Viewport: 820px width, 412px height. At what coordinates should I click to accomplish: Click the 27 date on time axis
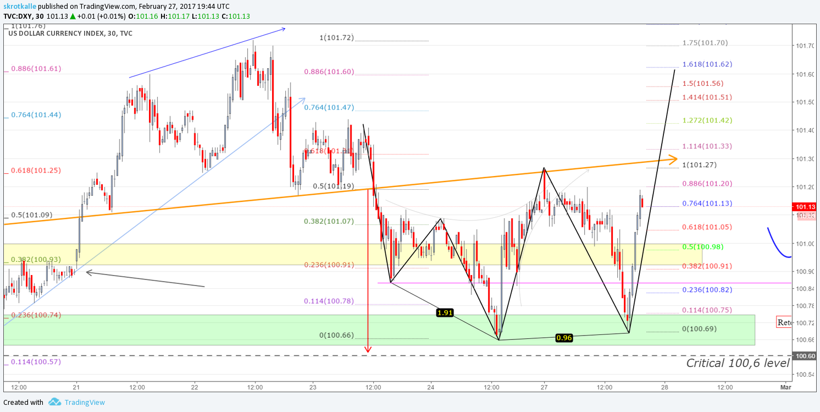pyautogui.click(x=544, y=387)
